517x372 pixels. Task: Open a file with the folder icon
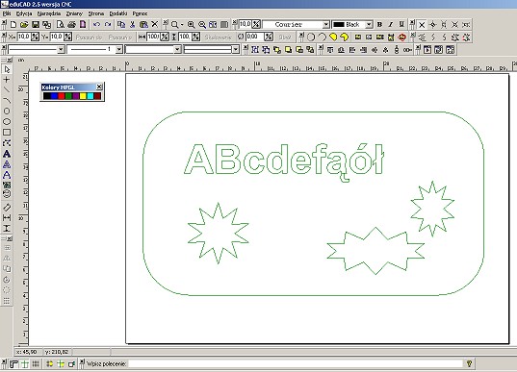coord(24,24)
